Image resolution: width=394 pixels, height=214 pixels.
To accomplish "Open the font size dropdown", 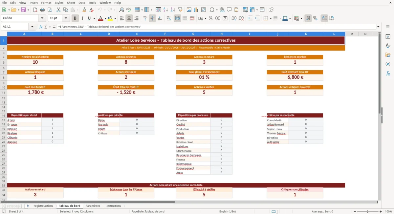I will [x=66, y=18].
